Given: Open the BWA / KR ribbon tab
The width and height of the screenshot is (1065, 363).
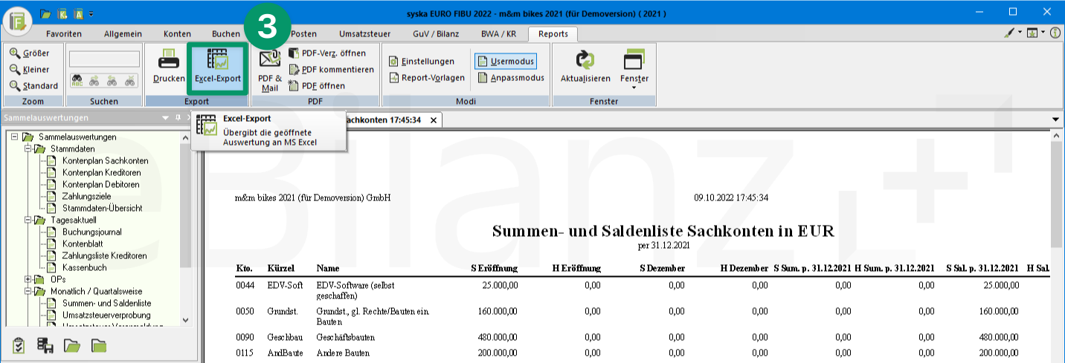Looking at the screenshot, I should [499, 33].
